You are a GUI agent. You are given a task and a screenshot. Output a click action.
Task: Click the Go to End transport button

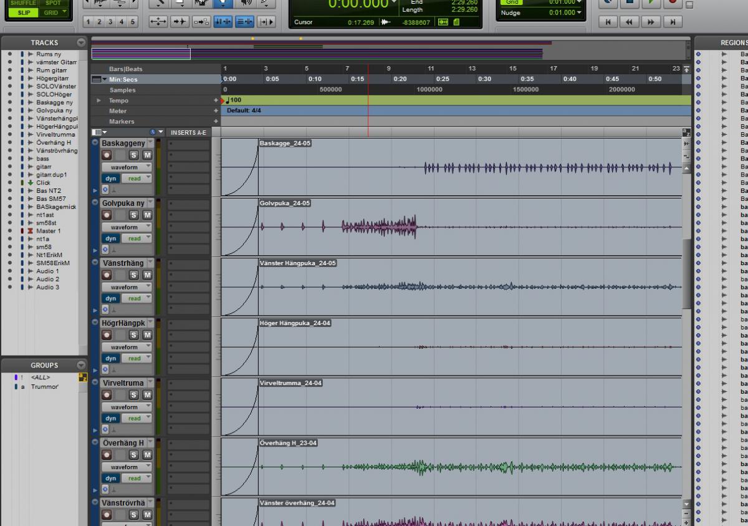pos(672,22)
